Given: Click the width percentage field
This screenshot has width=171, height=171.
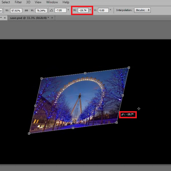Looking at the screenshot, I should coord(16,11).
